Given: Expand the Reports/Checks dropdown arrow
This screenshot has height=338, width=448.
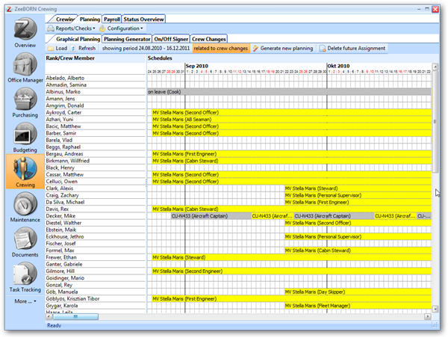Looking at the screenshot, I should [x=94, y=28].
